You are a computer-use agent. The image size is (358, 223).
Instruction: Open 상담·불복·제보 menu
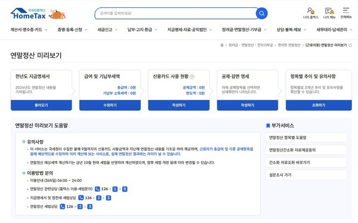pos(289,30)
